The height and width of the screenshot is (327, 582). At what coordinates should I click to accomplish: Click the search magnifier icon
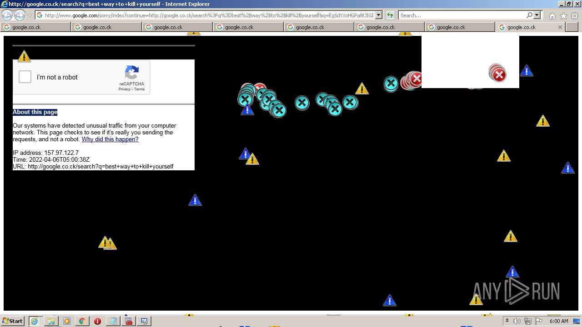(x=529, y=15)
